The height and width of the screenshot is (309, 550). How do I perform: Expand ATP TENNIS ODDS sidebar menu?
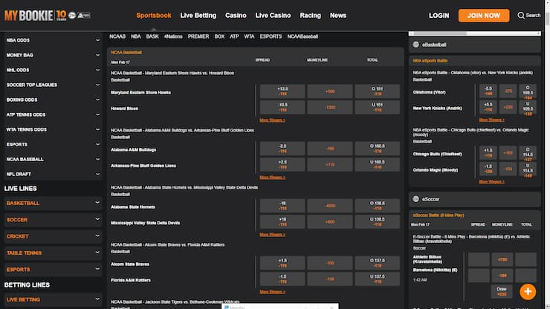coord(53,114)
